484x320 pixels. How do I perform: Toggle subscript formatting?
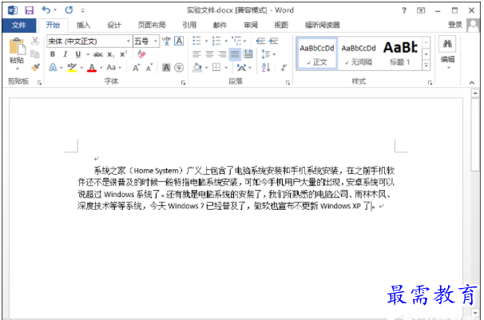tap(110, 54)
